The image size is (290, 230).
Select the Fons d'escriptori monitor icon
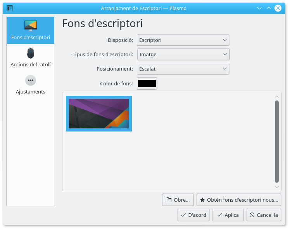(31, 26)
